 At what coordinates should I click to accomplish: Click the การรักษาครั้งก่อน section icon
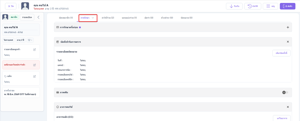pyautogui.click(x=57, y=27)
